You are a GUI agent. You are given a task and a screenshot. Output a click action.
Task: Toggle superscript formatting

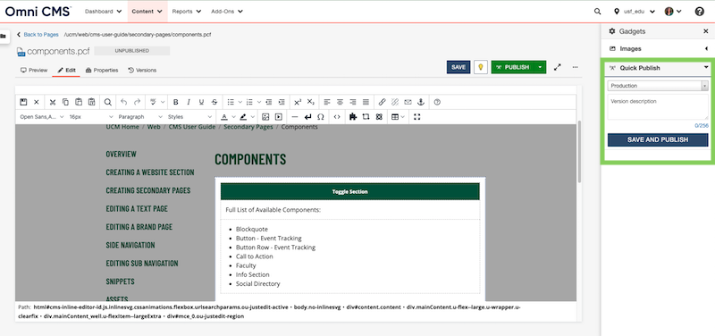click(x=298, y=102)
